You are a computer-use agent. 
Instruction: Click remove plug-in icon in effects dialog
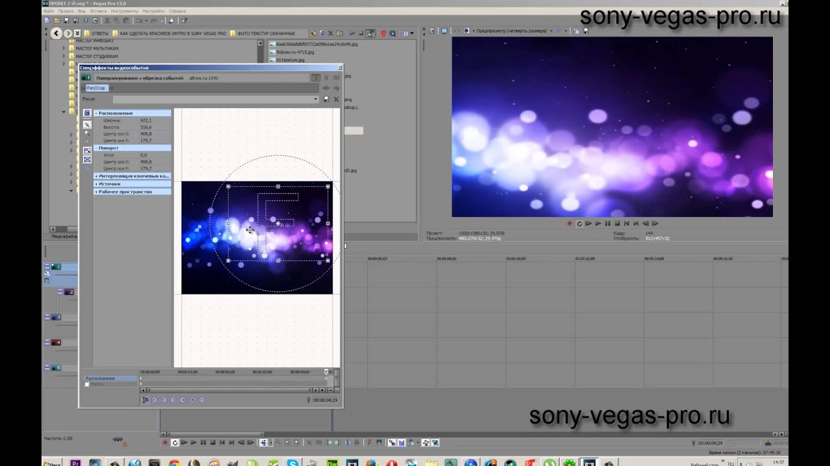(336, 88)
